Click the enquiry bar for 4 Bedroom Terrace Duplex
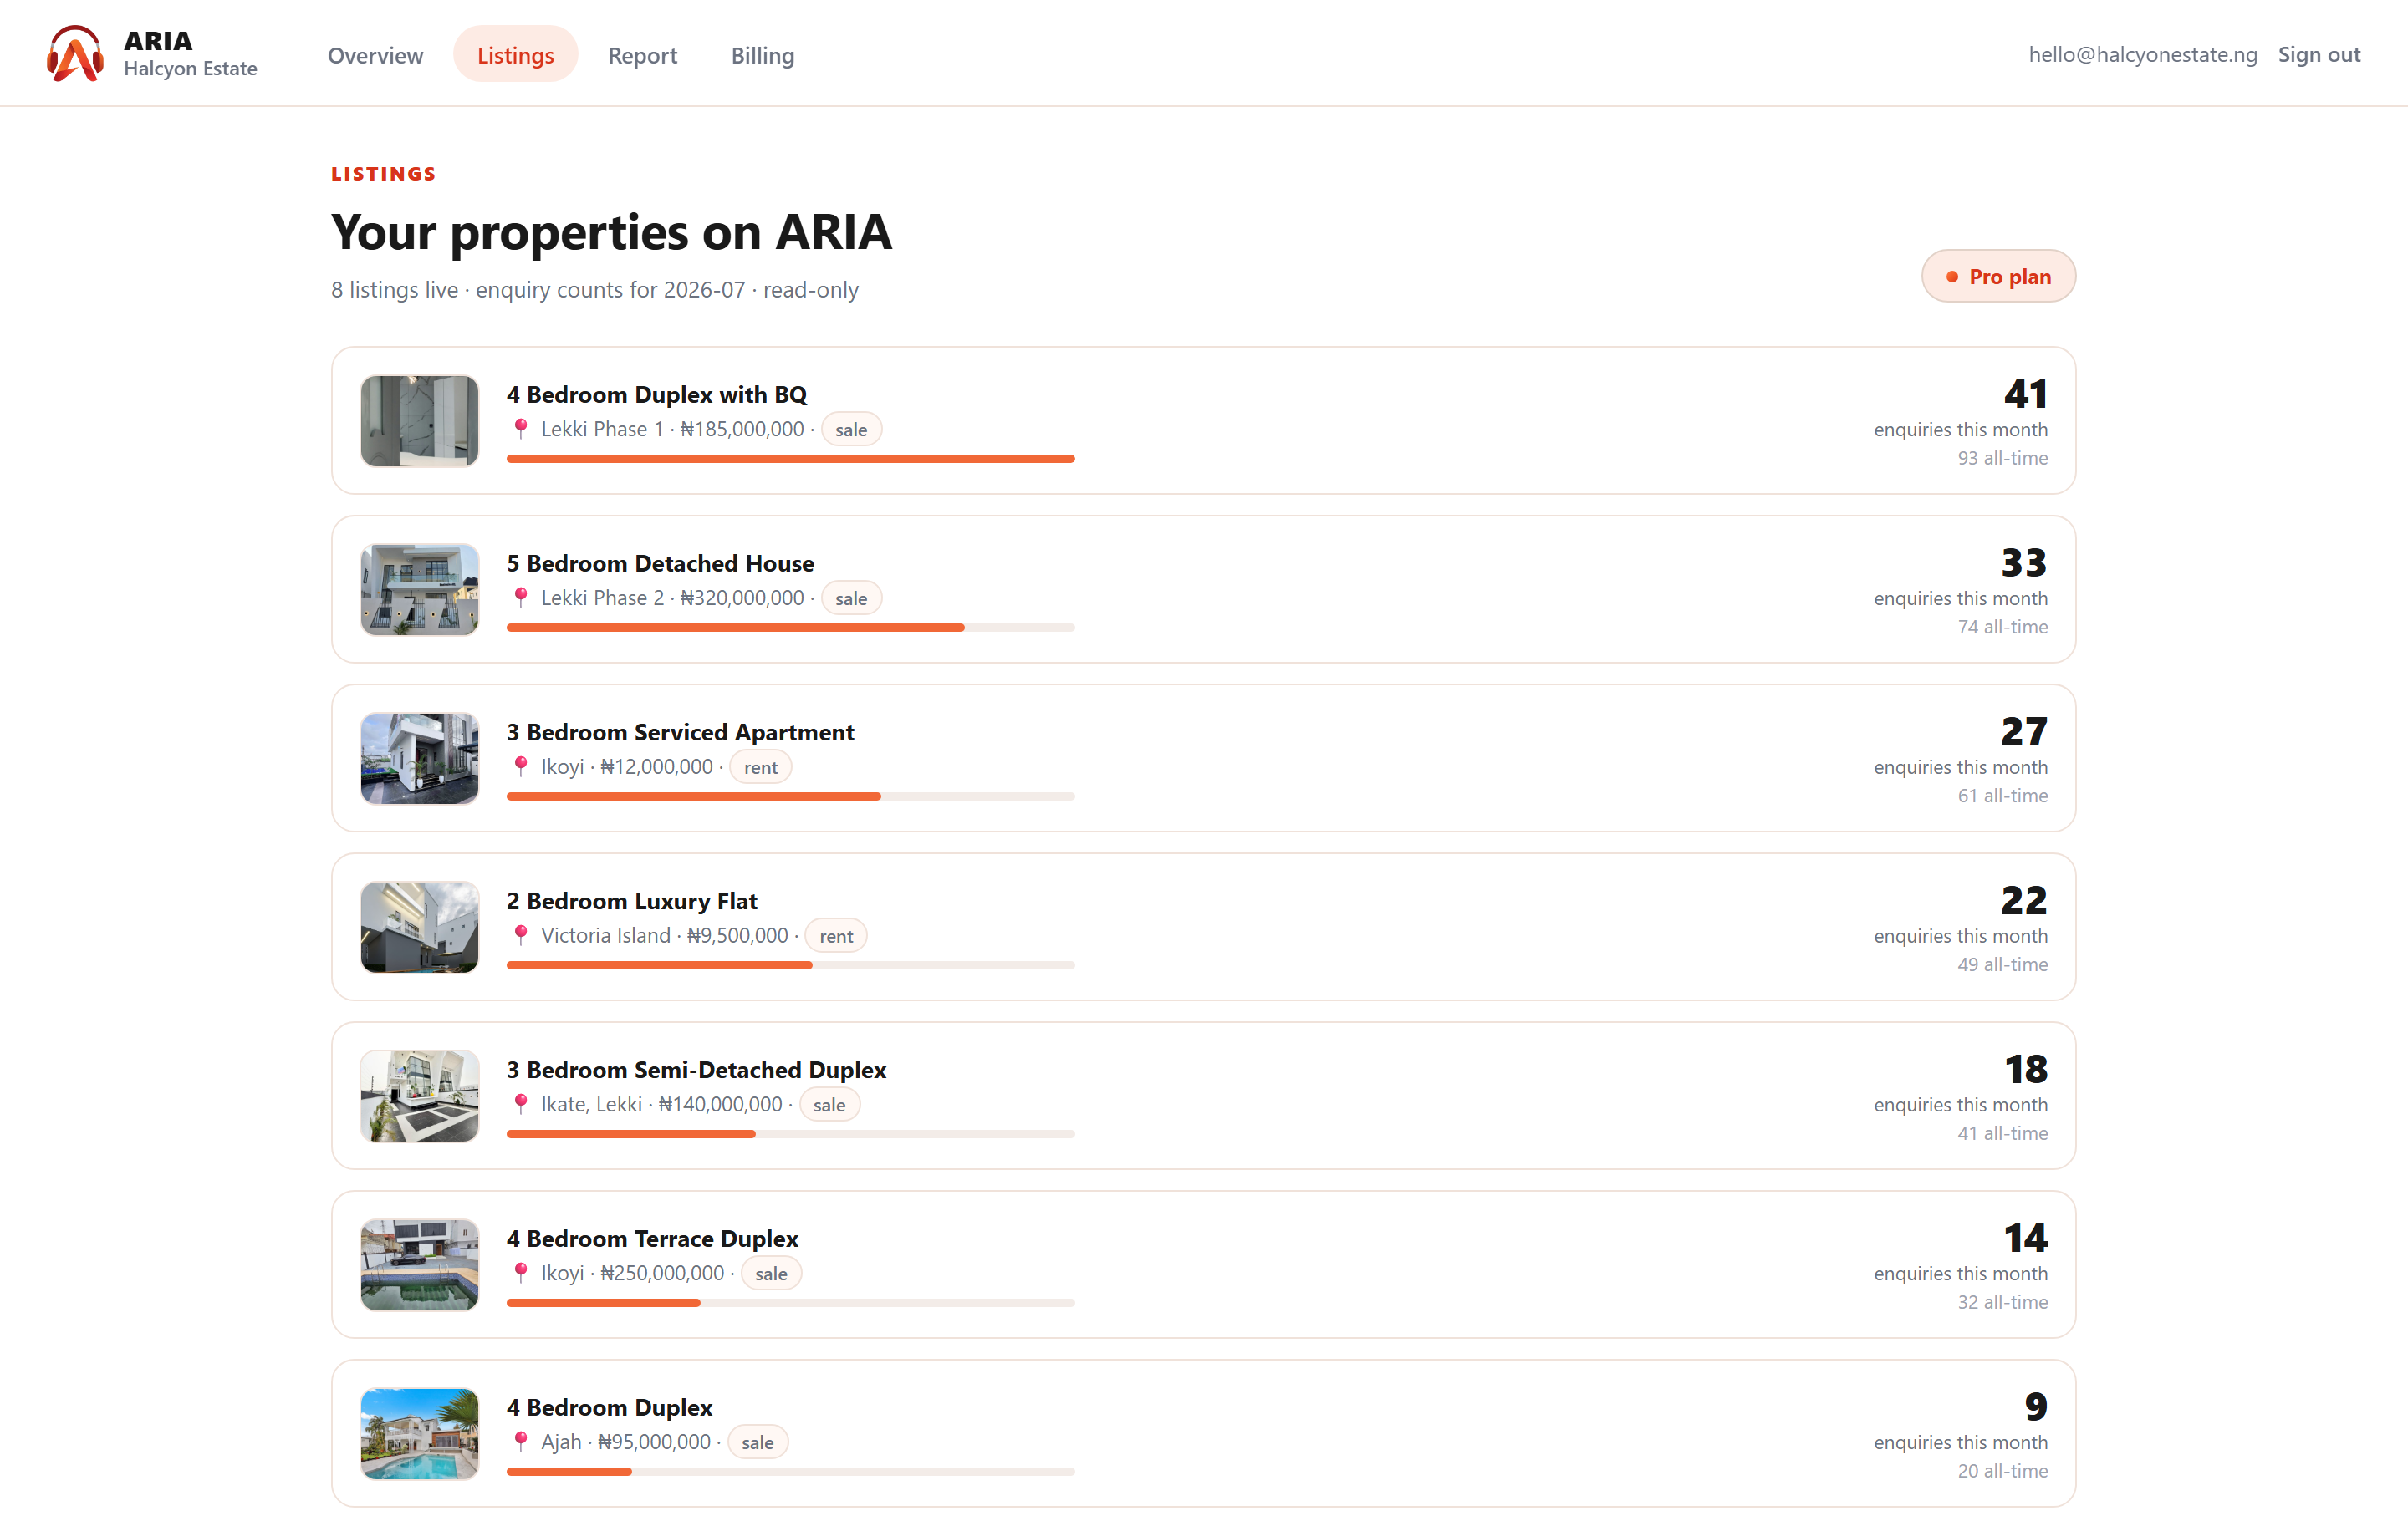 click(790, 1303)
